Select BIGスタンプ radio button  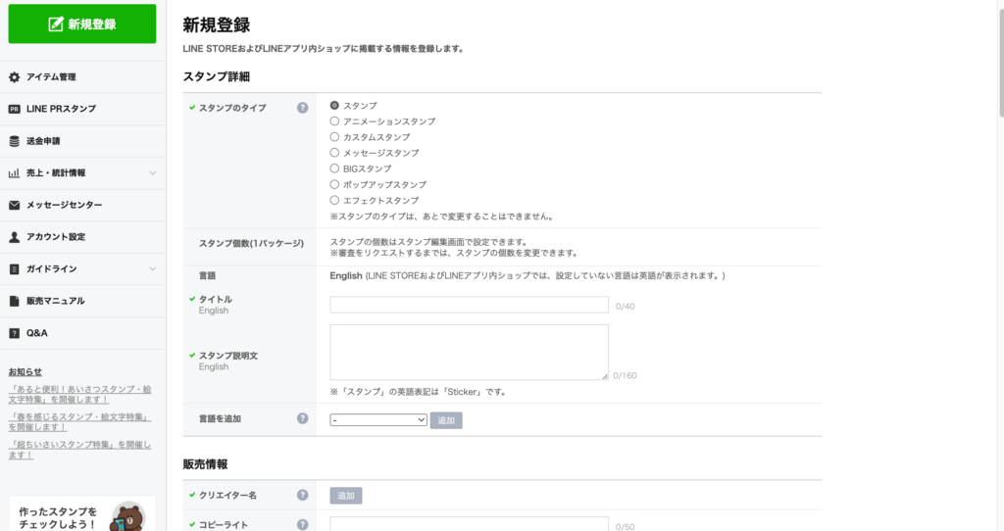coord(334,169)
